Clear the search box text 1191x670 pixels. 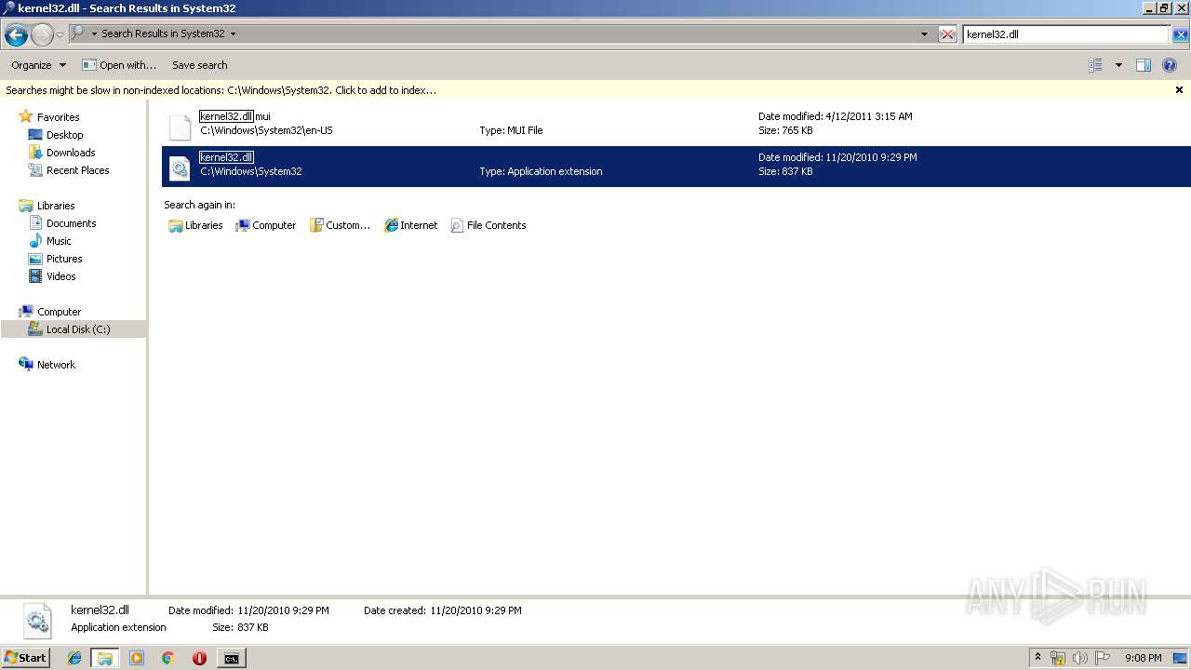tap(1180, 34)
